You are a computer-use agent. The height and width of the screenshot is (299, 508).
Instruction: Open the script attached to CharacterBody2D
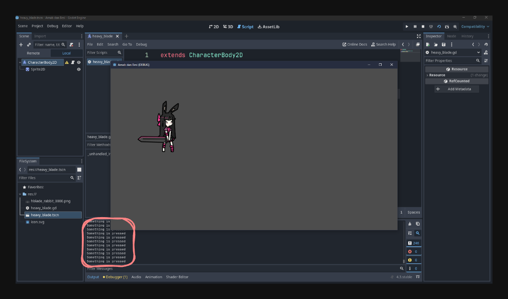pos(73,62)
